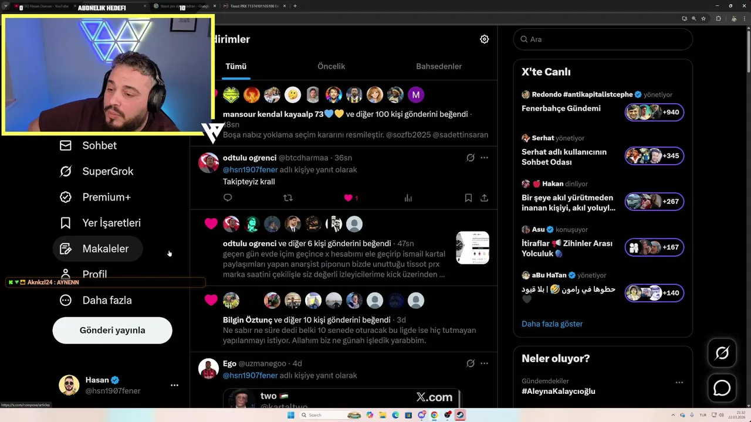The height and width of the screenshot is (422, 751).
Task: Click Daha fazla göster link
Action: point(552,324)
